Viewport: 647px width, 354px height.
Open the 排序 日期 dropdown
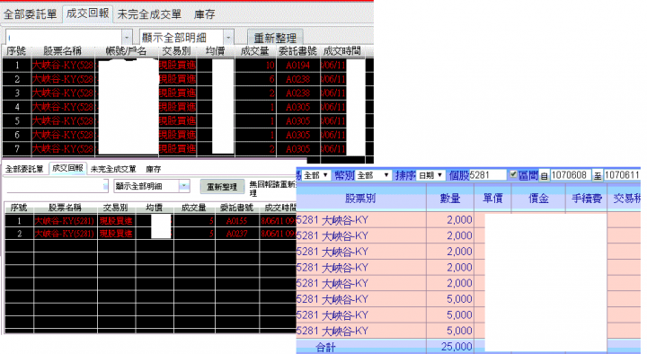(x=431, y=175)
